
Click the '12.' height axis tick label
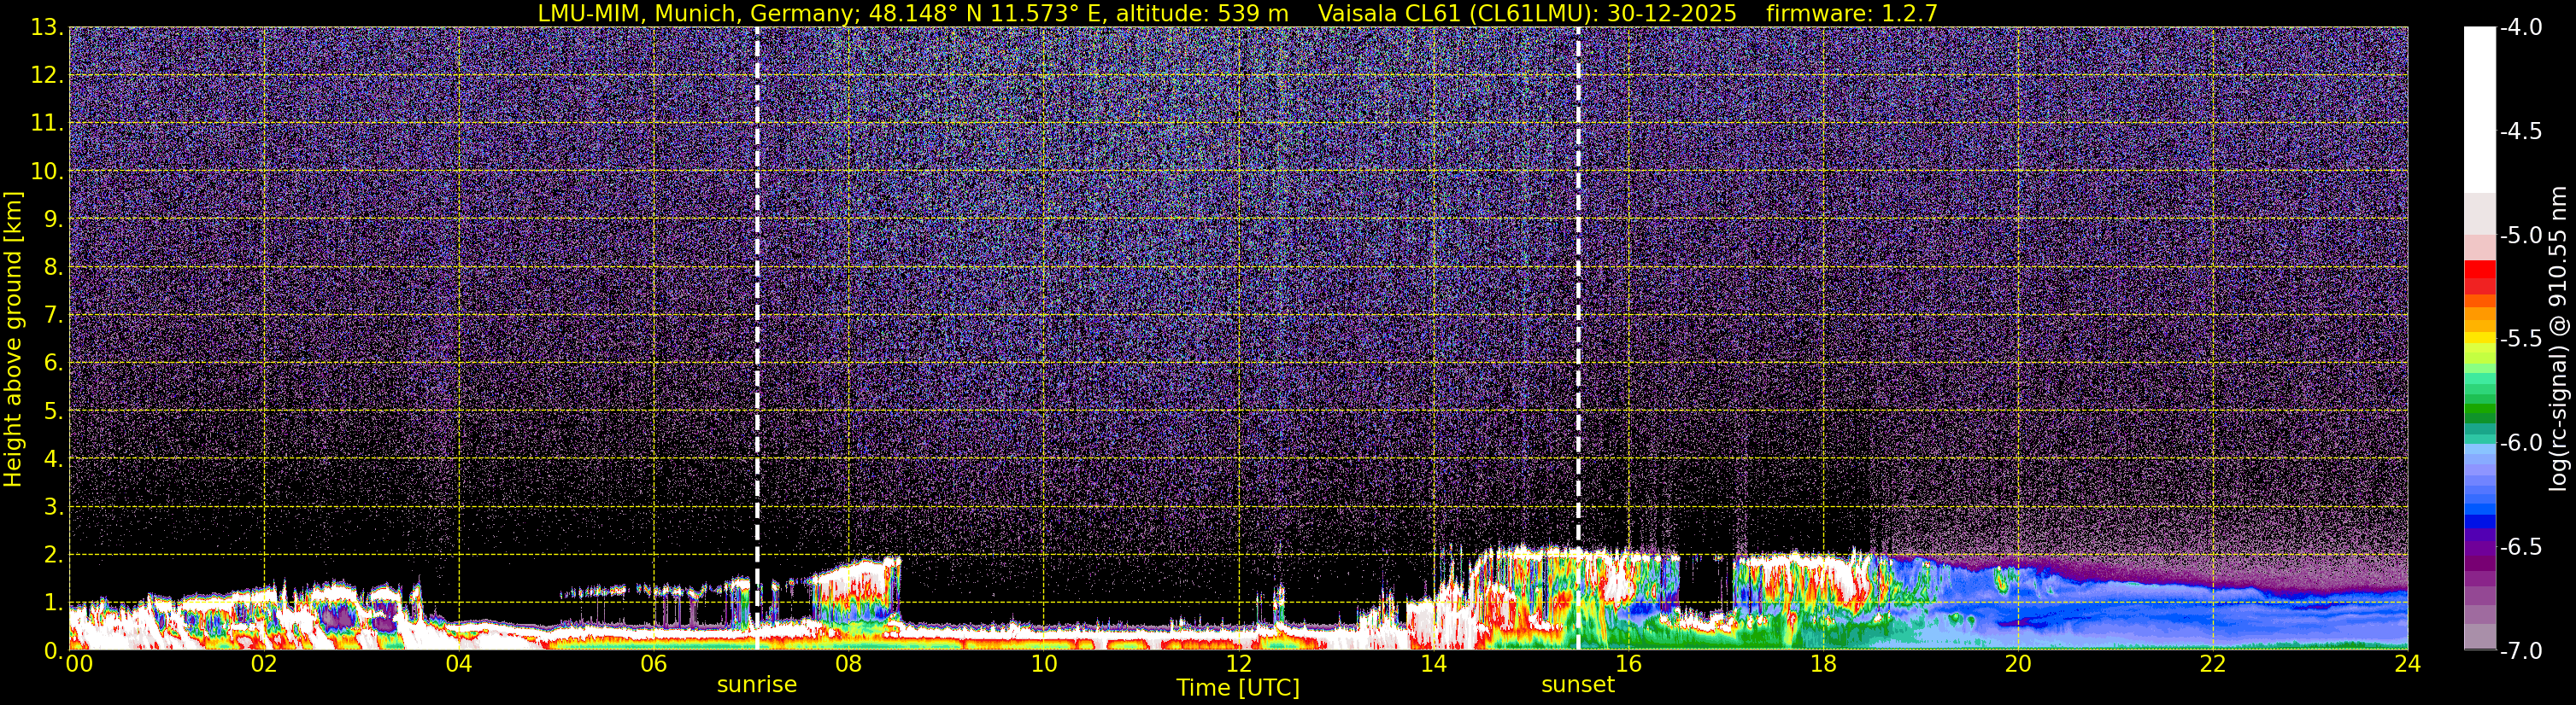(x=46, y=75)
